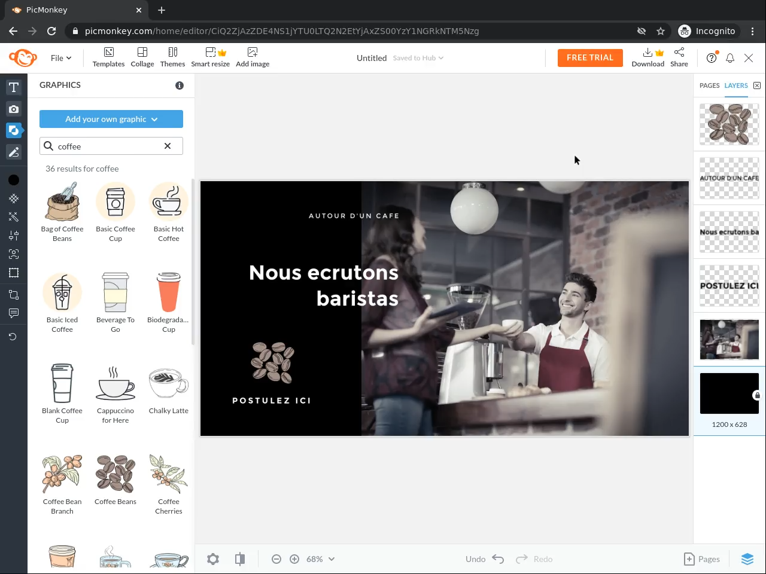Open the Frames tool in the sidebar
Screen dimensions: 766x574
click(14, 273)
